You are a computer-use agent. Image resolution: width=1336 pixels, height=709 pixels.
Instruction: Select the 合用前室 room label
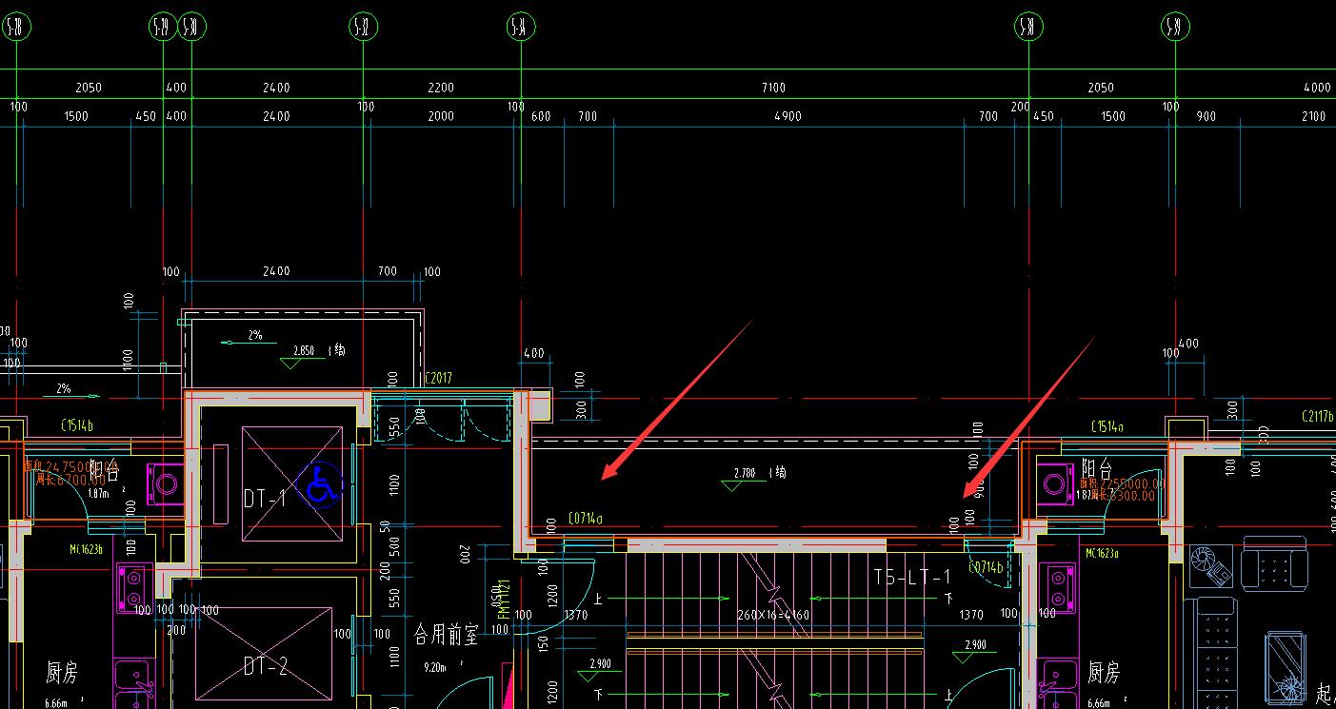(447, 635)
